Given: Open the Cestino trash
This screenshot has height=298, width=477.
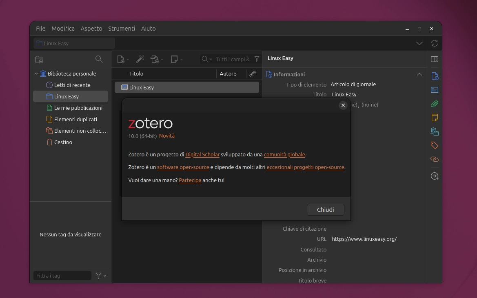Looking at the screenshot, I should (70, 142).
